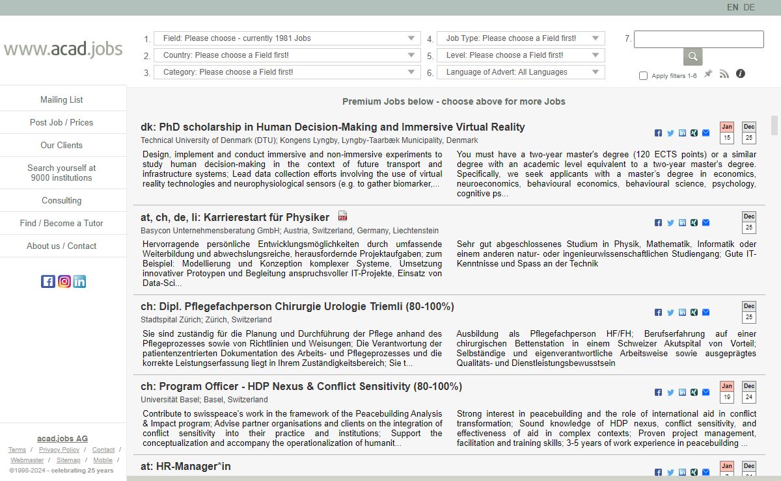
Task: Open PDF icon for Karrierestart für Physiker
Action: click(342, 216)
